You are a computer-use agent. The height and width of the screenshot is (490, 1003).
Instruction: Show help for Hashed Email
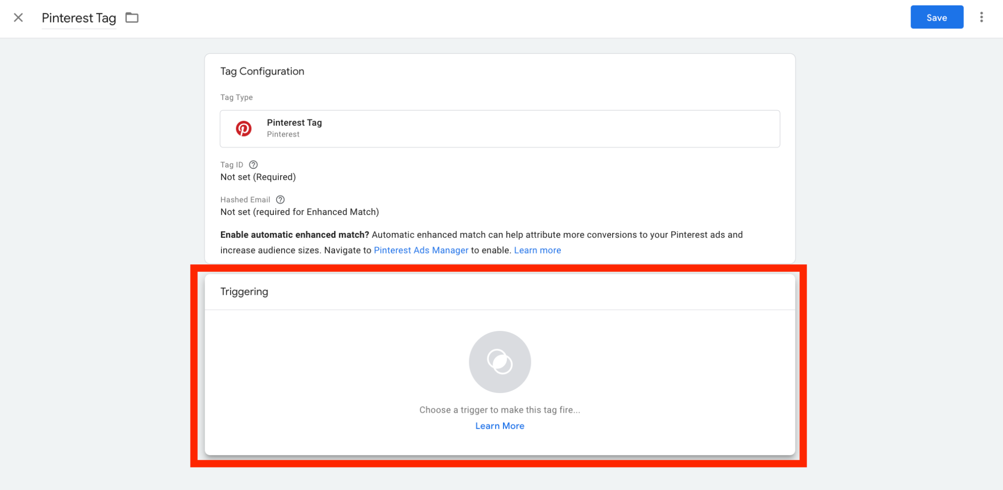(x=280, y=199)
